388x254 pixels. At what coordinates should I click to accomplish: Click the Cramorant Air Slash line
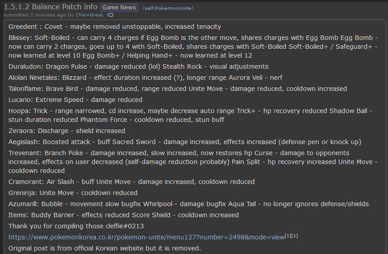[131, 182]
